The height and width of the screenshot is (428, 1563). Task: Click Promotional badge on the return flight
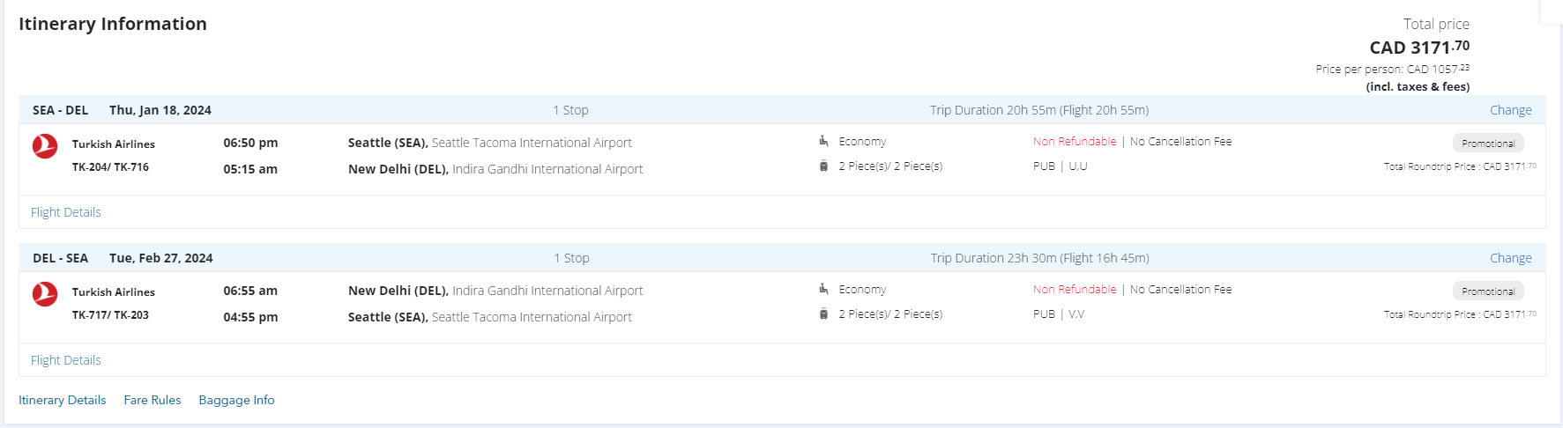tap(1487, 291)
